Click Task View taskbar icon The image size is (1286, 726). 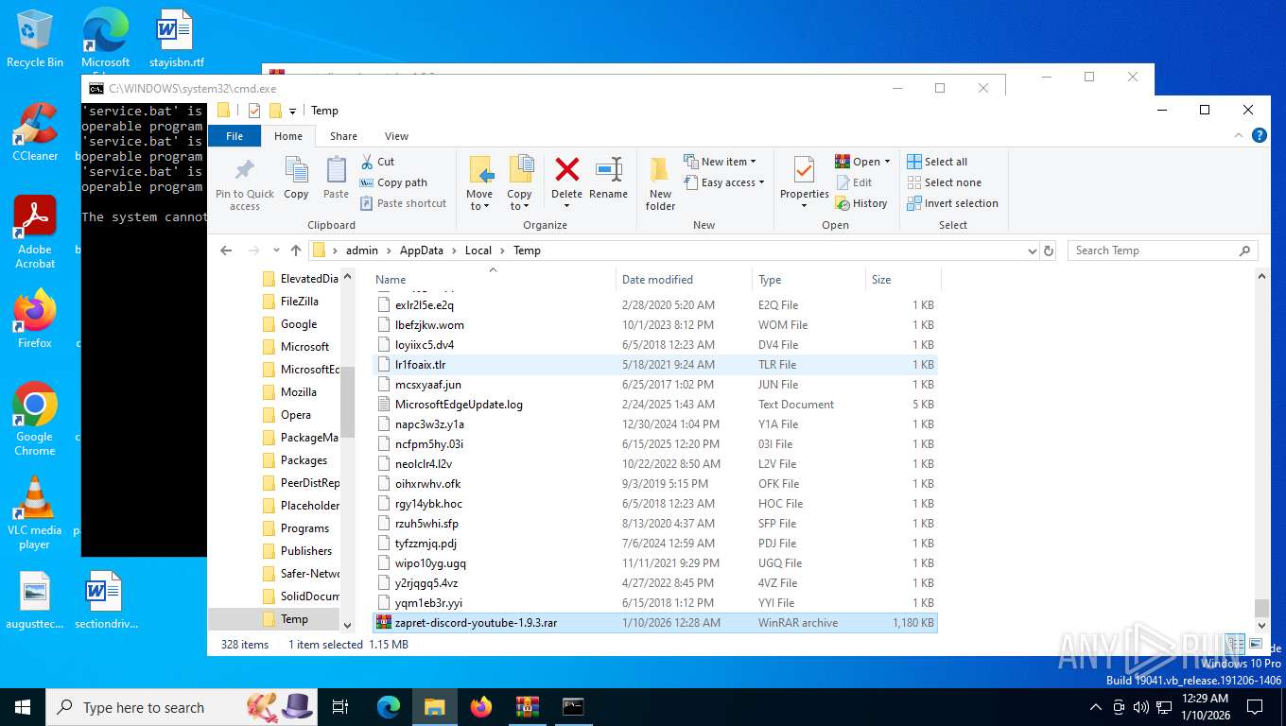340,706
